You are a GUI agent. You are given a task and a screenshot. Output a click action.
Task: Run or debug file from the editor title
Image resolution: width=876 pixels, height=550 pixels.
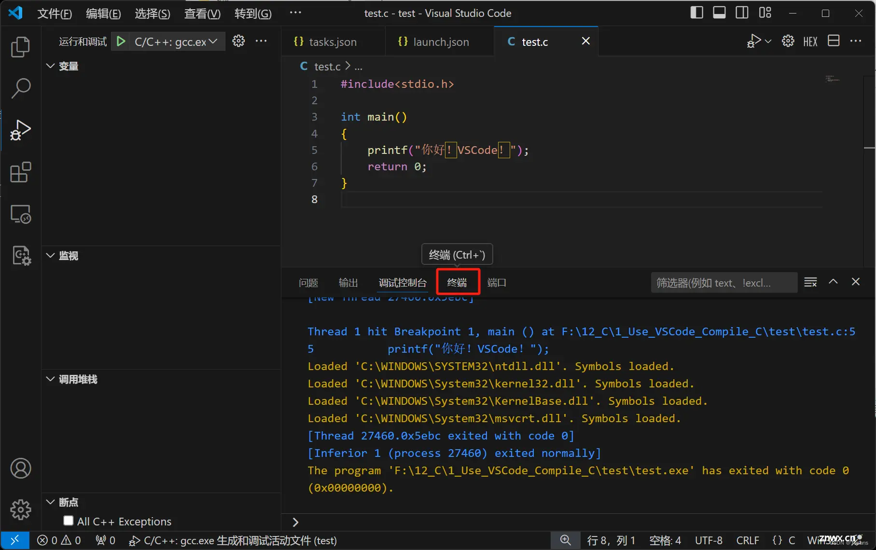click(x=754, y=41)
